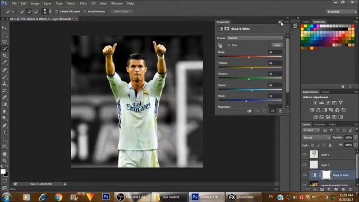
Task: Click Add to selection brush mode
Action: pyautogui.click(x=29, y=11)
